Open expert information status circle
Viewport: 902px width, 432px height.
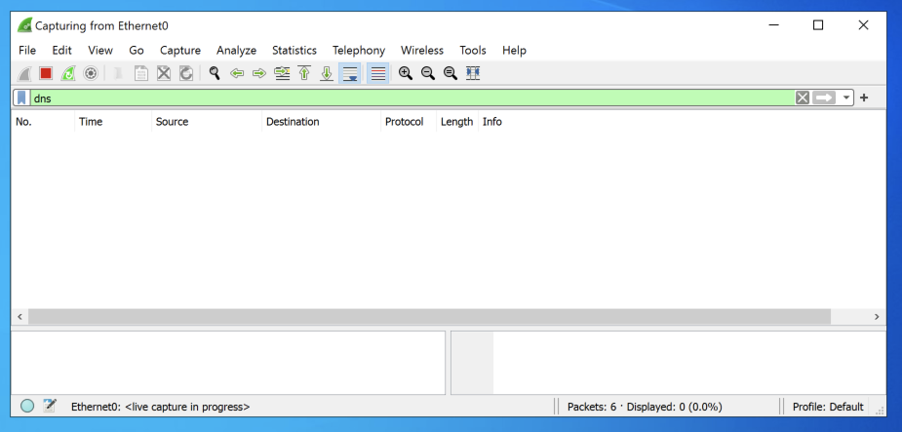click(27, 406)
